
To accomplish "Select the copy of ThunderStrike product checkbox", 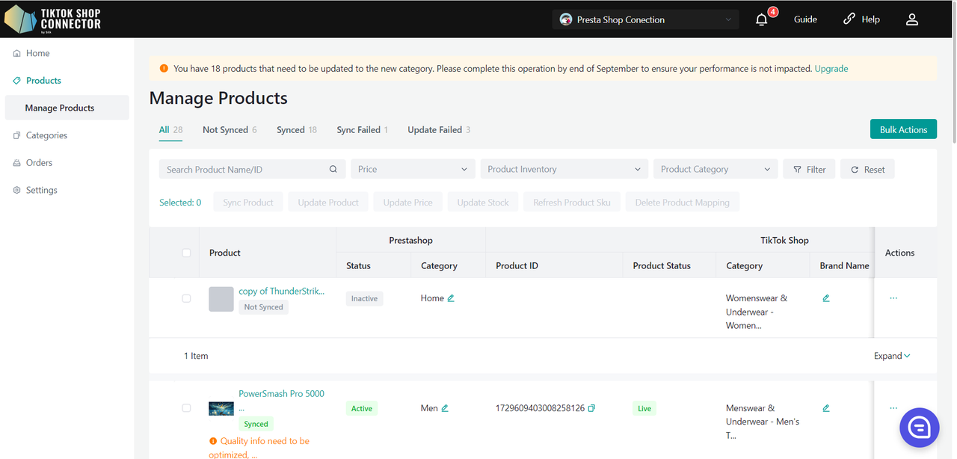I will coord(186,298).
